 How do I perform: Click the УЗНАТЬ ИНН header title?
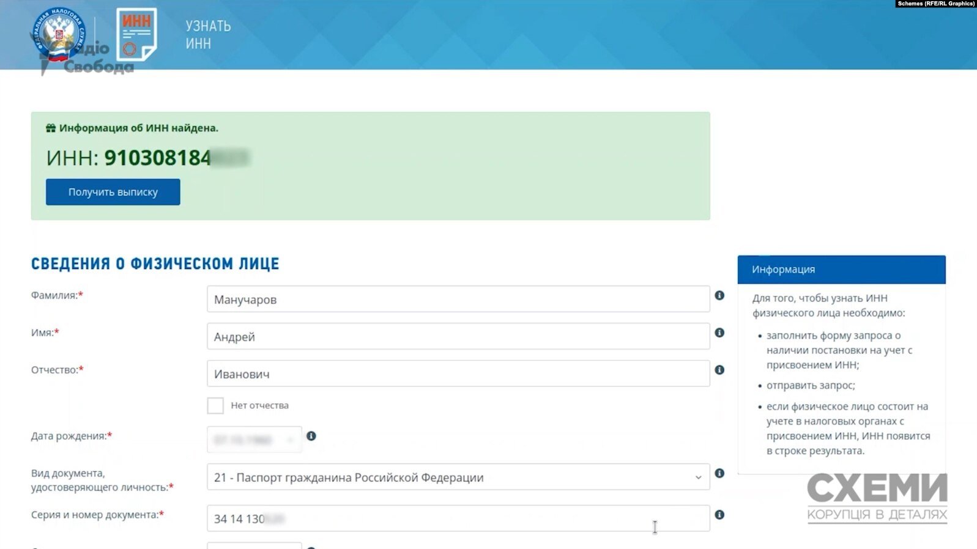[208, 35]
